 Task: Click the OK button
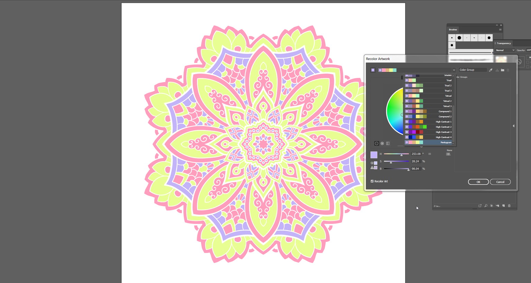click(478, 182)
